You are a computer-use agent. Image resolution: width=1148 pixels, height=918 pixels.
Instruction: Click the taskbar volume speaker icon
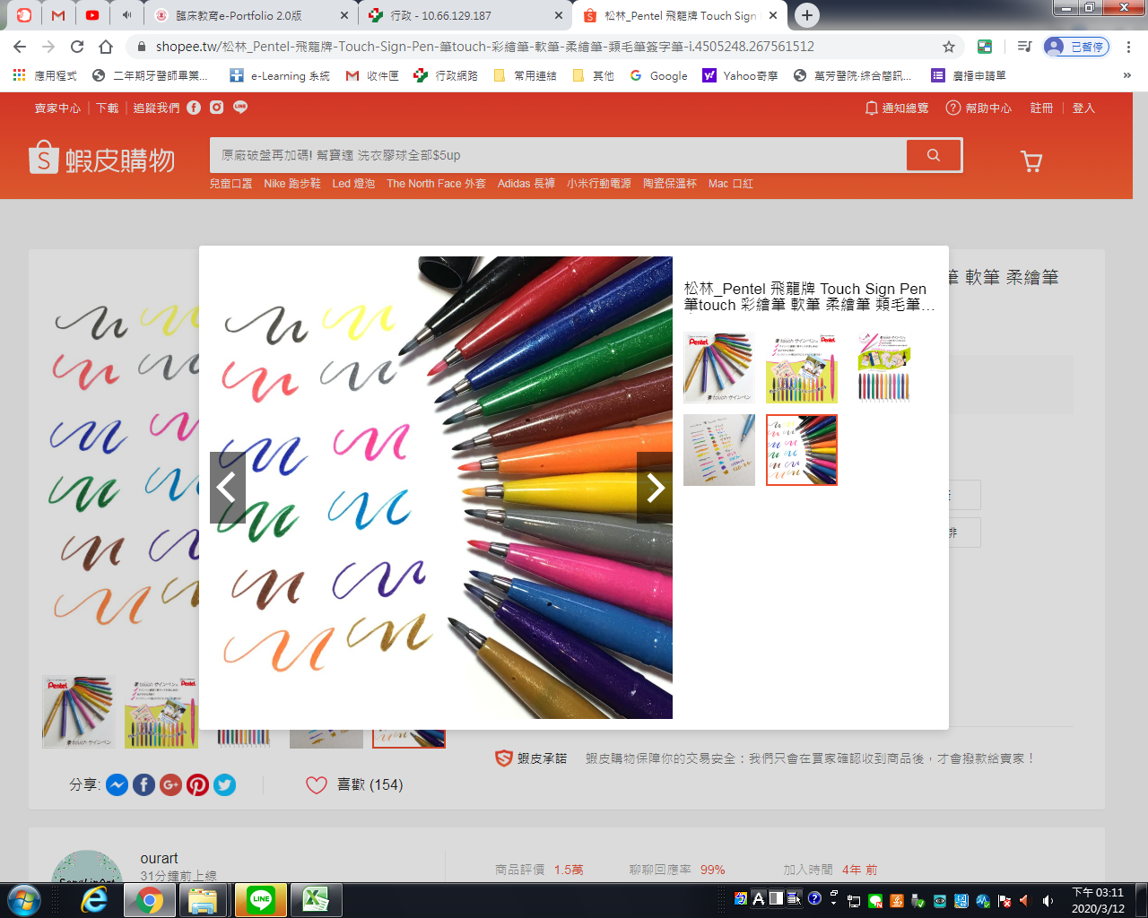(1048, 901)
